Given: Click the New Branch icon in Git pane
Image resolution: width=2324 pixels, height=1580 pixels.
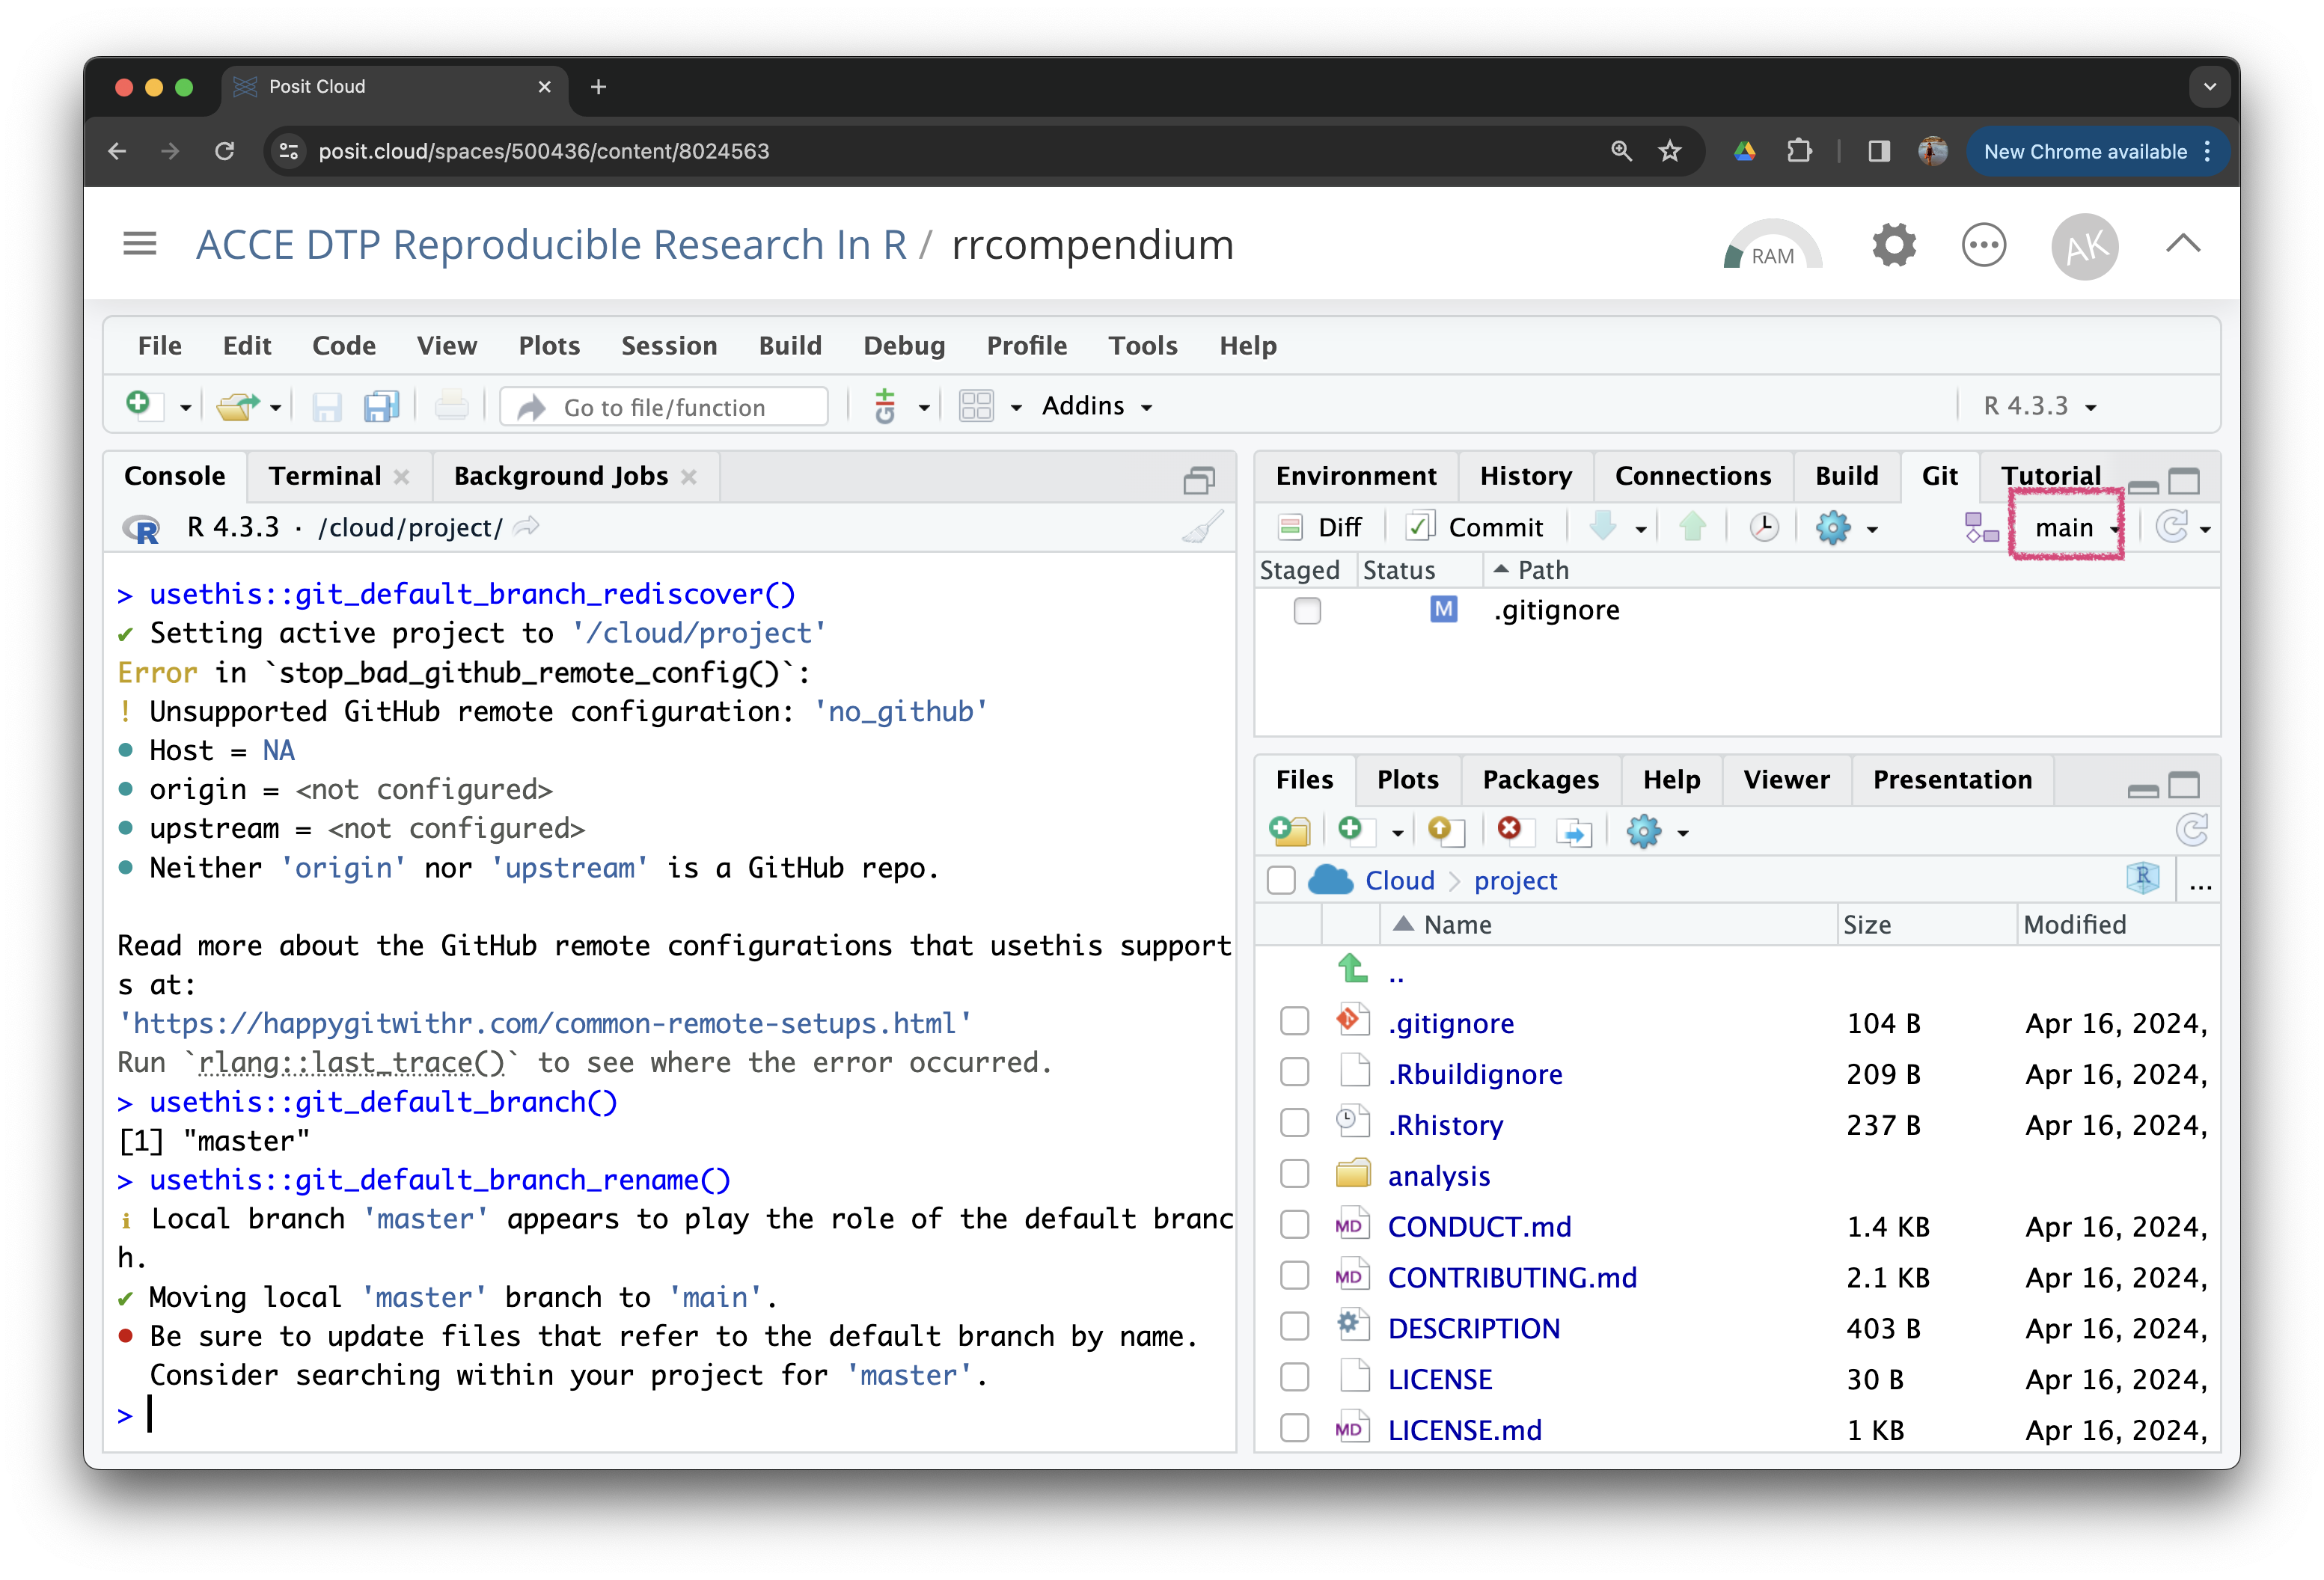Looking at the screenshot, I should [1981, 527].
